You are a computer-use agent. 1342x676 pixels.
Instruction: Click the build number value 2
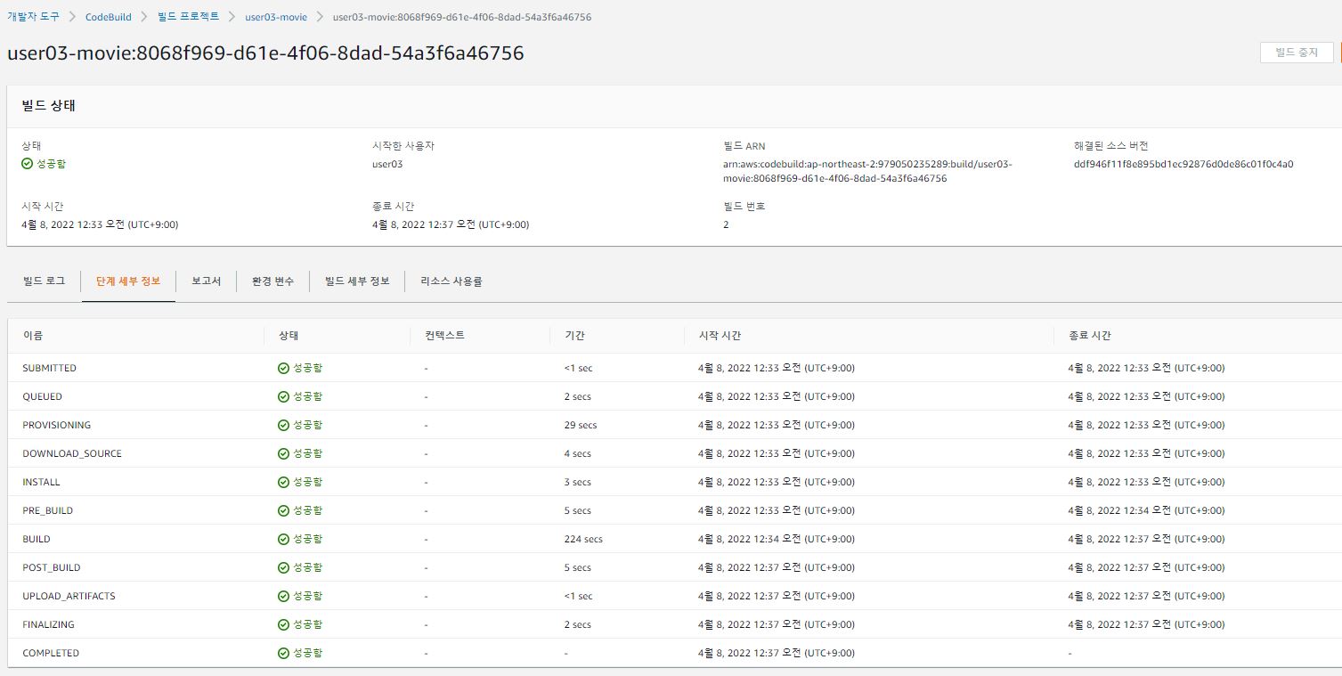726,224
